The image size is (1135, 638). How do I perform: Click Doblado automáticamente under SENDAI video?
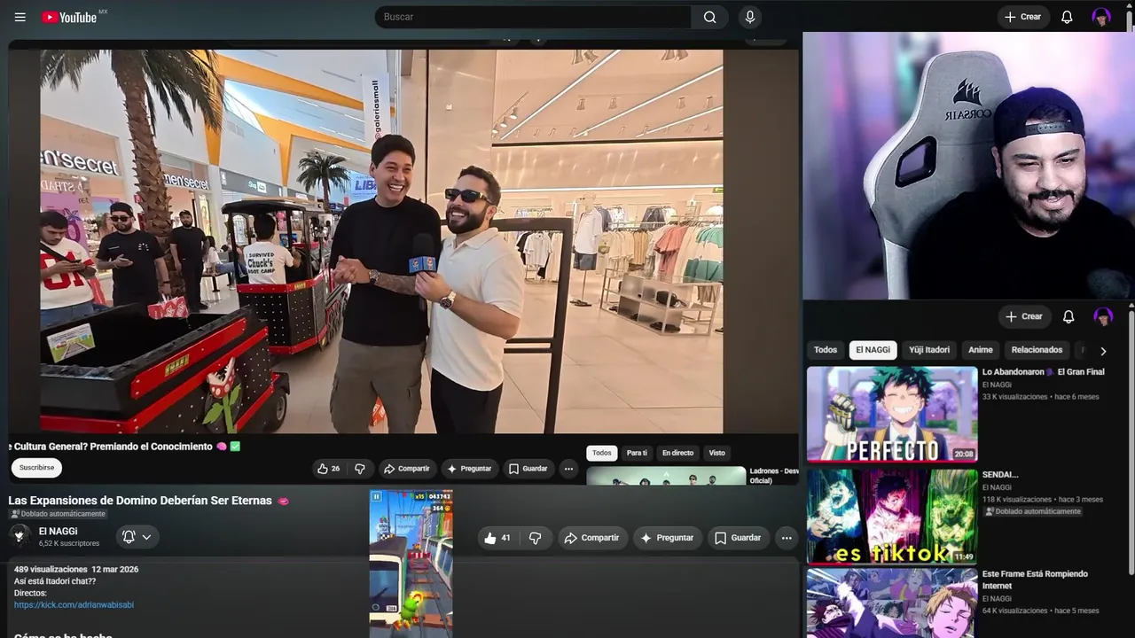pyautogui.click(x=1032, y=511)
